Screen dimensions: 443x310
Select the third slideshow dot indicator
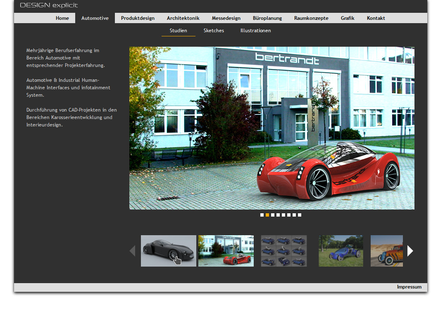(273, 215)
